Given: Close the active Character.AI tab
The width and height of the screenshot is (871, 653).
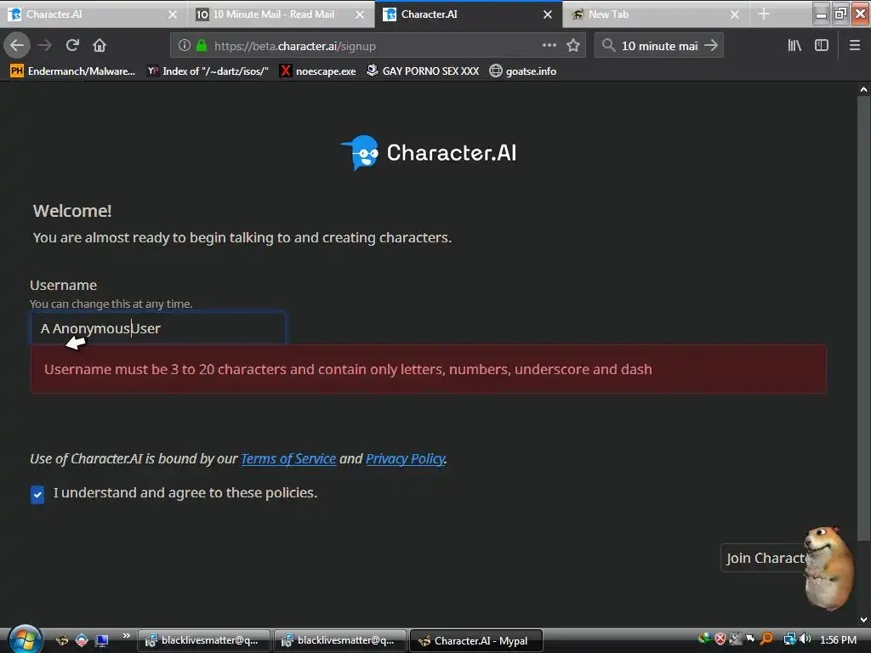Looking at the screenshot, I should click(x=548, y=14).
